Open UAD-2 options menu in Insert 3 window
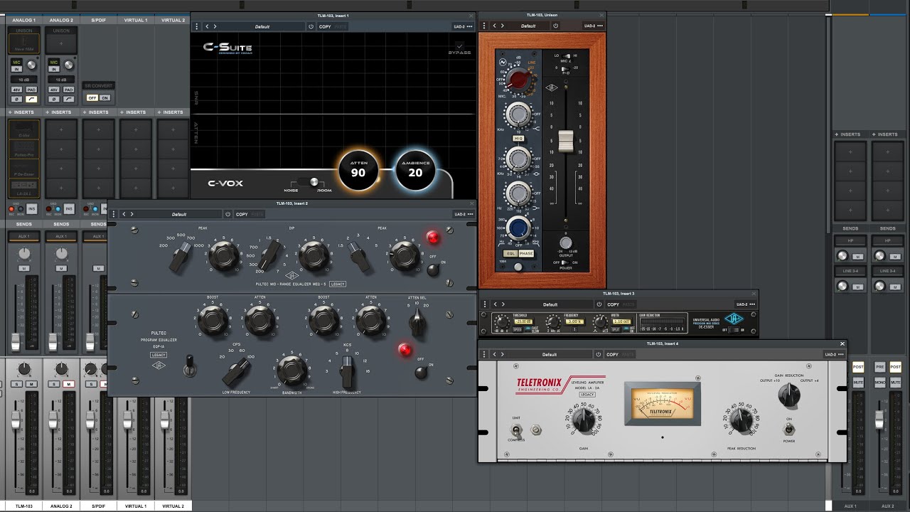Image resolution: width=910 pixels, height=512 pixels. pos(746,304)
